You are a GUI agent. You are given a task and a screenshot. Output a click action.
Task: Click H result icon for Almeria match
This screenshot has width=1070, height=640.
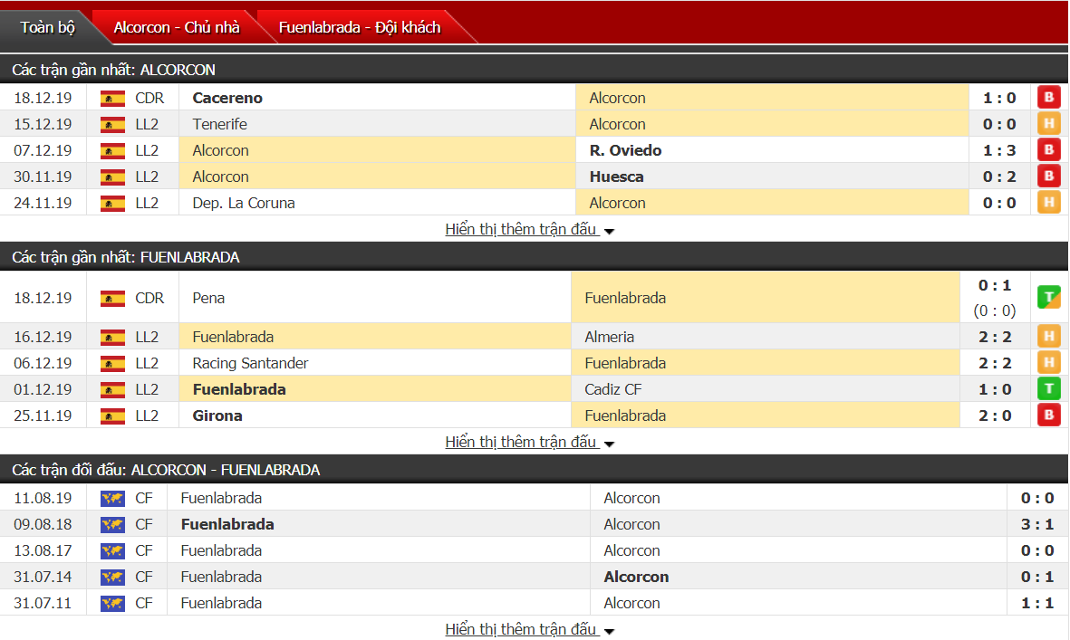click(x=1049, y=336)
